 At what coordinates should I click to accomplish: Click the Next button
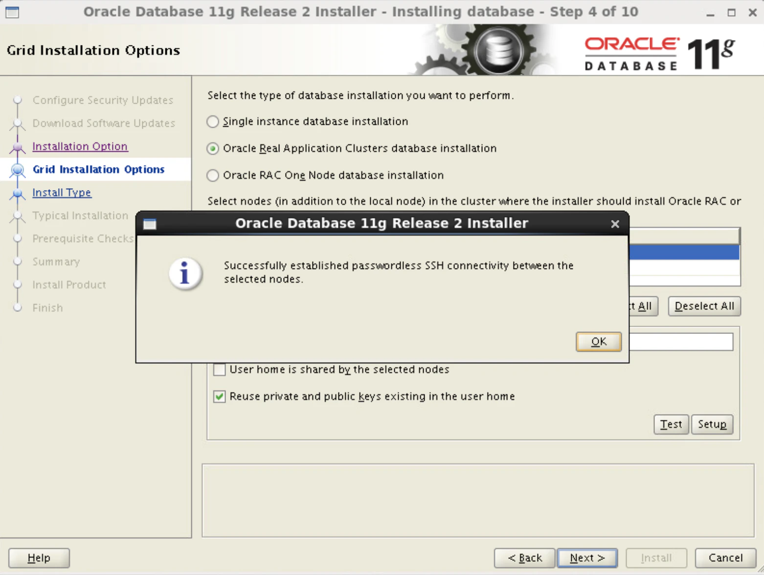[x=587, y=558]
